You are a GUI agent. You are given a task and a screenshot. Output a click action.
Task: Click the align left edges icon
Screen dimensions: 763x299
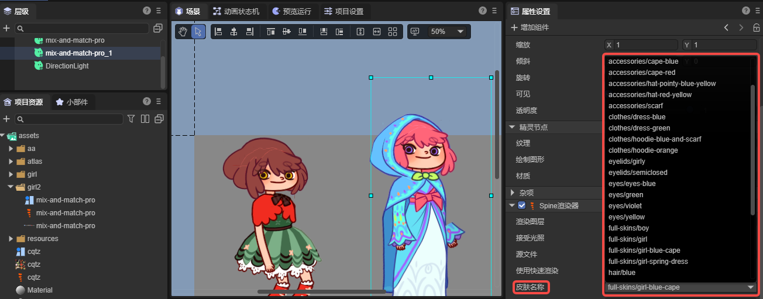[x=218, y=32]
